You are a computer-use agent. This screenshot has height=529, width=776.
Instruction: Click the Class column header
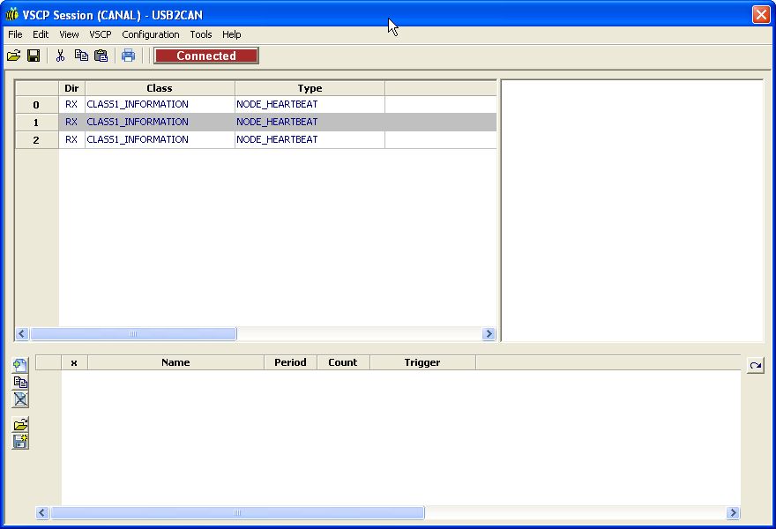point(160,88)
